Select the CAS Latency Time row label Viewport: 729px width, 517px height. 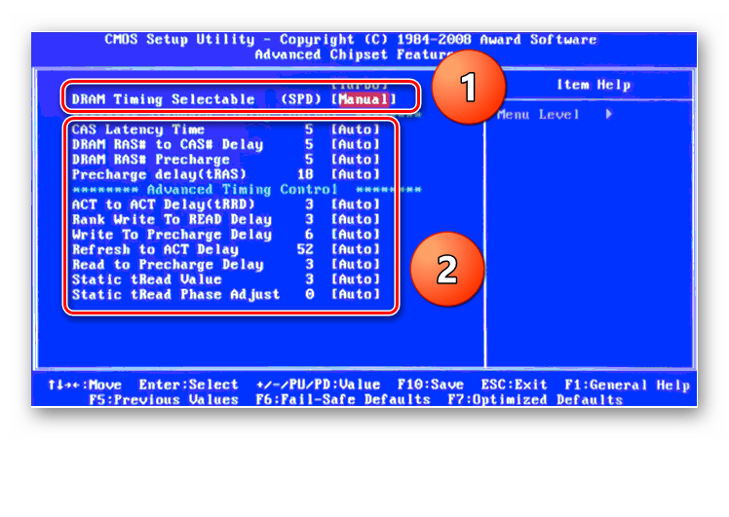[x=138, y=129]
